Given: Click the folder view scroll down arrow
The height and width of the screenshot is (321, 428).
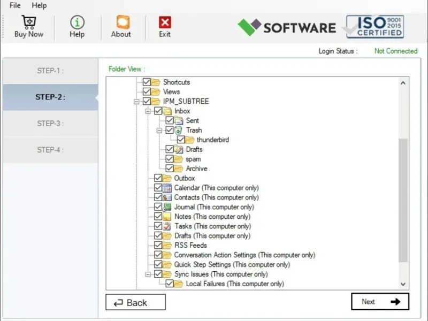Looking at the screenshot, I should (x=403, y=284).
